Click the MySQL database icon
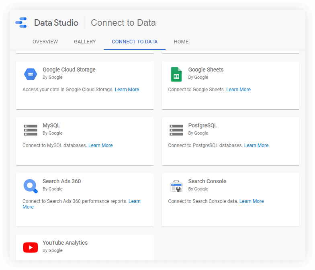315x270 pixels. click(x=31, y=130)
